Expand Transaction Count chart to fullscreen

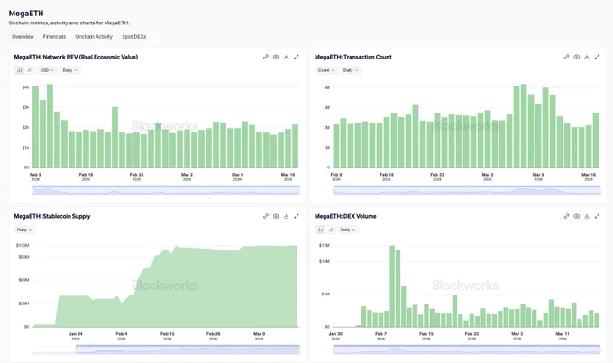click(597, 57)
